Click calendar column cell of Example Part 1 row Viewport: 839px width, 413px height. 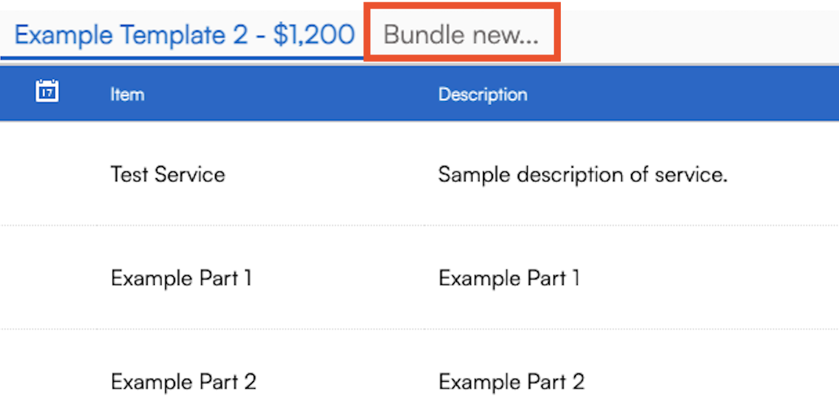coord(47,278)
